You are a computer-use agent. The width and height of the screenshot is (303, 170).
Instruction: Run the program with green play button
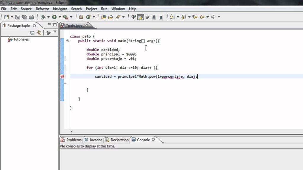click(54, 17)
